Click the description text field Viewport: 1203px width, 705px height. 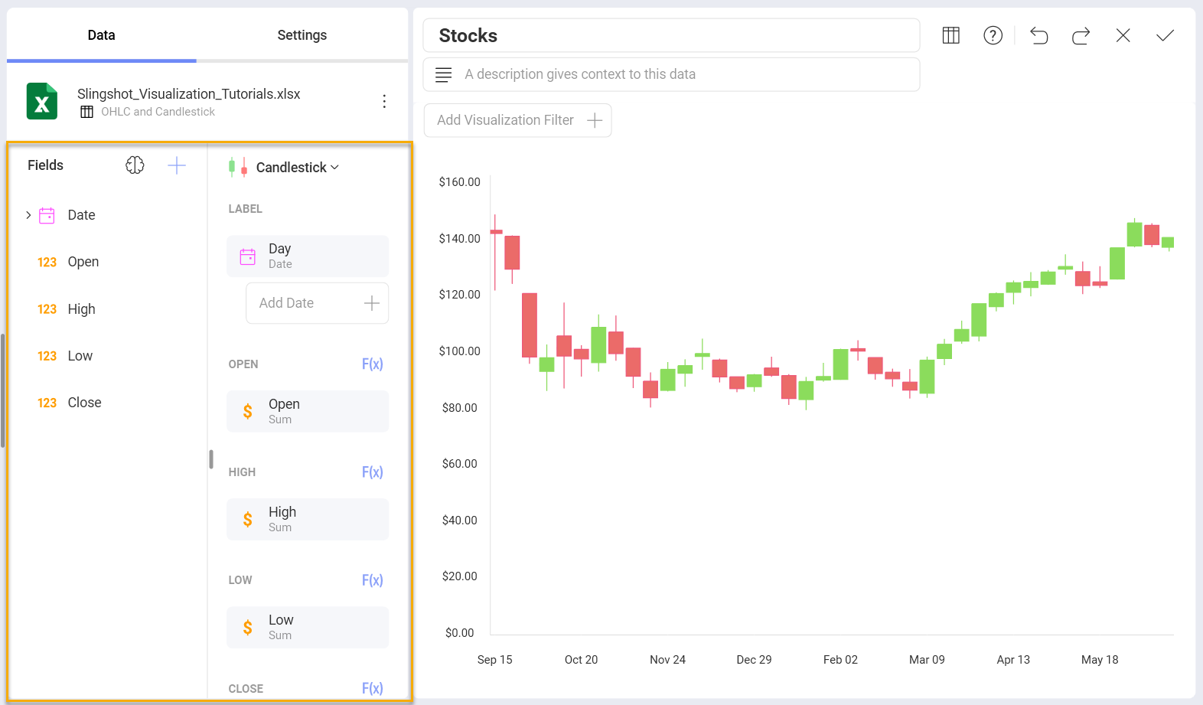pyautogui.click(x=670, y=74)
